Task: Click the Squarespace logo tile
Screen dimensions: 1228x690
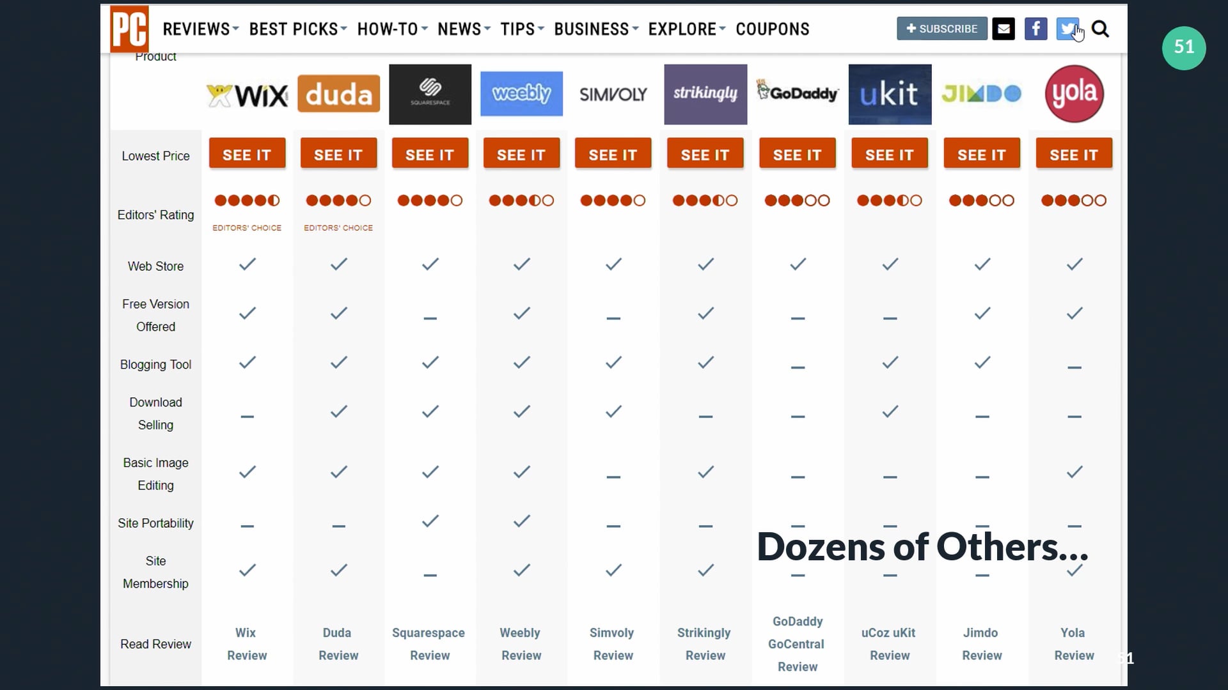Action: coord(430,95)
